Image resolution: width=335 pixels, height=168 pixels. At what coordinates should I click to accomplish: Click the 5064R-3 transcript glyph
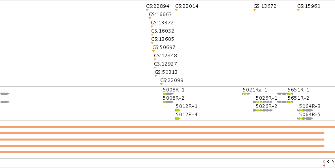click(305, 110)
